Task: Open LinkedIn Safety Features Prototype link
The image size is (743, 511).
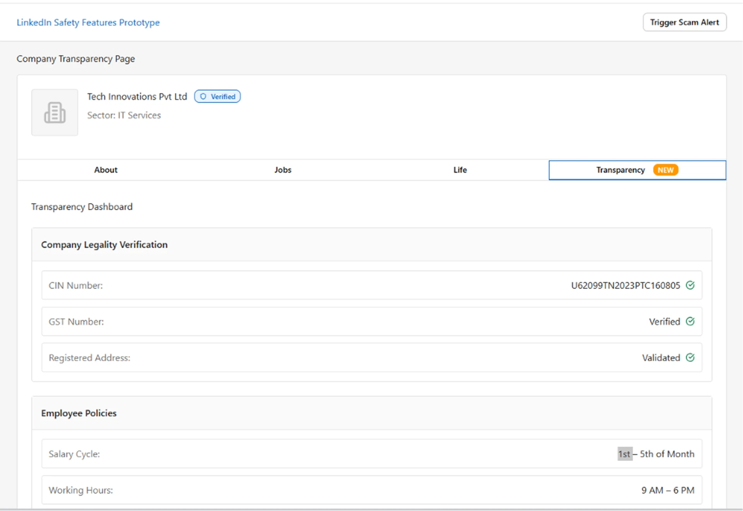Action: point(88,22)
